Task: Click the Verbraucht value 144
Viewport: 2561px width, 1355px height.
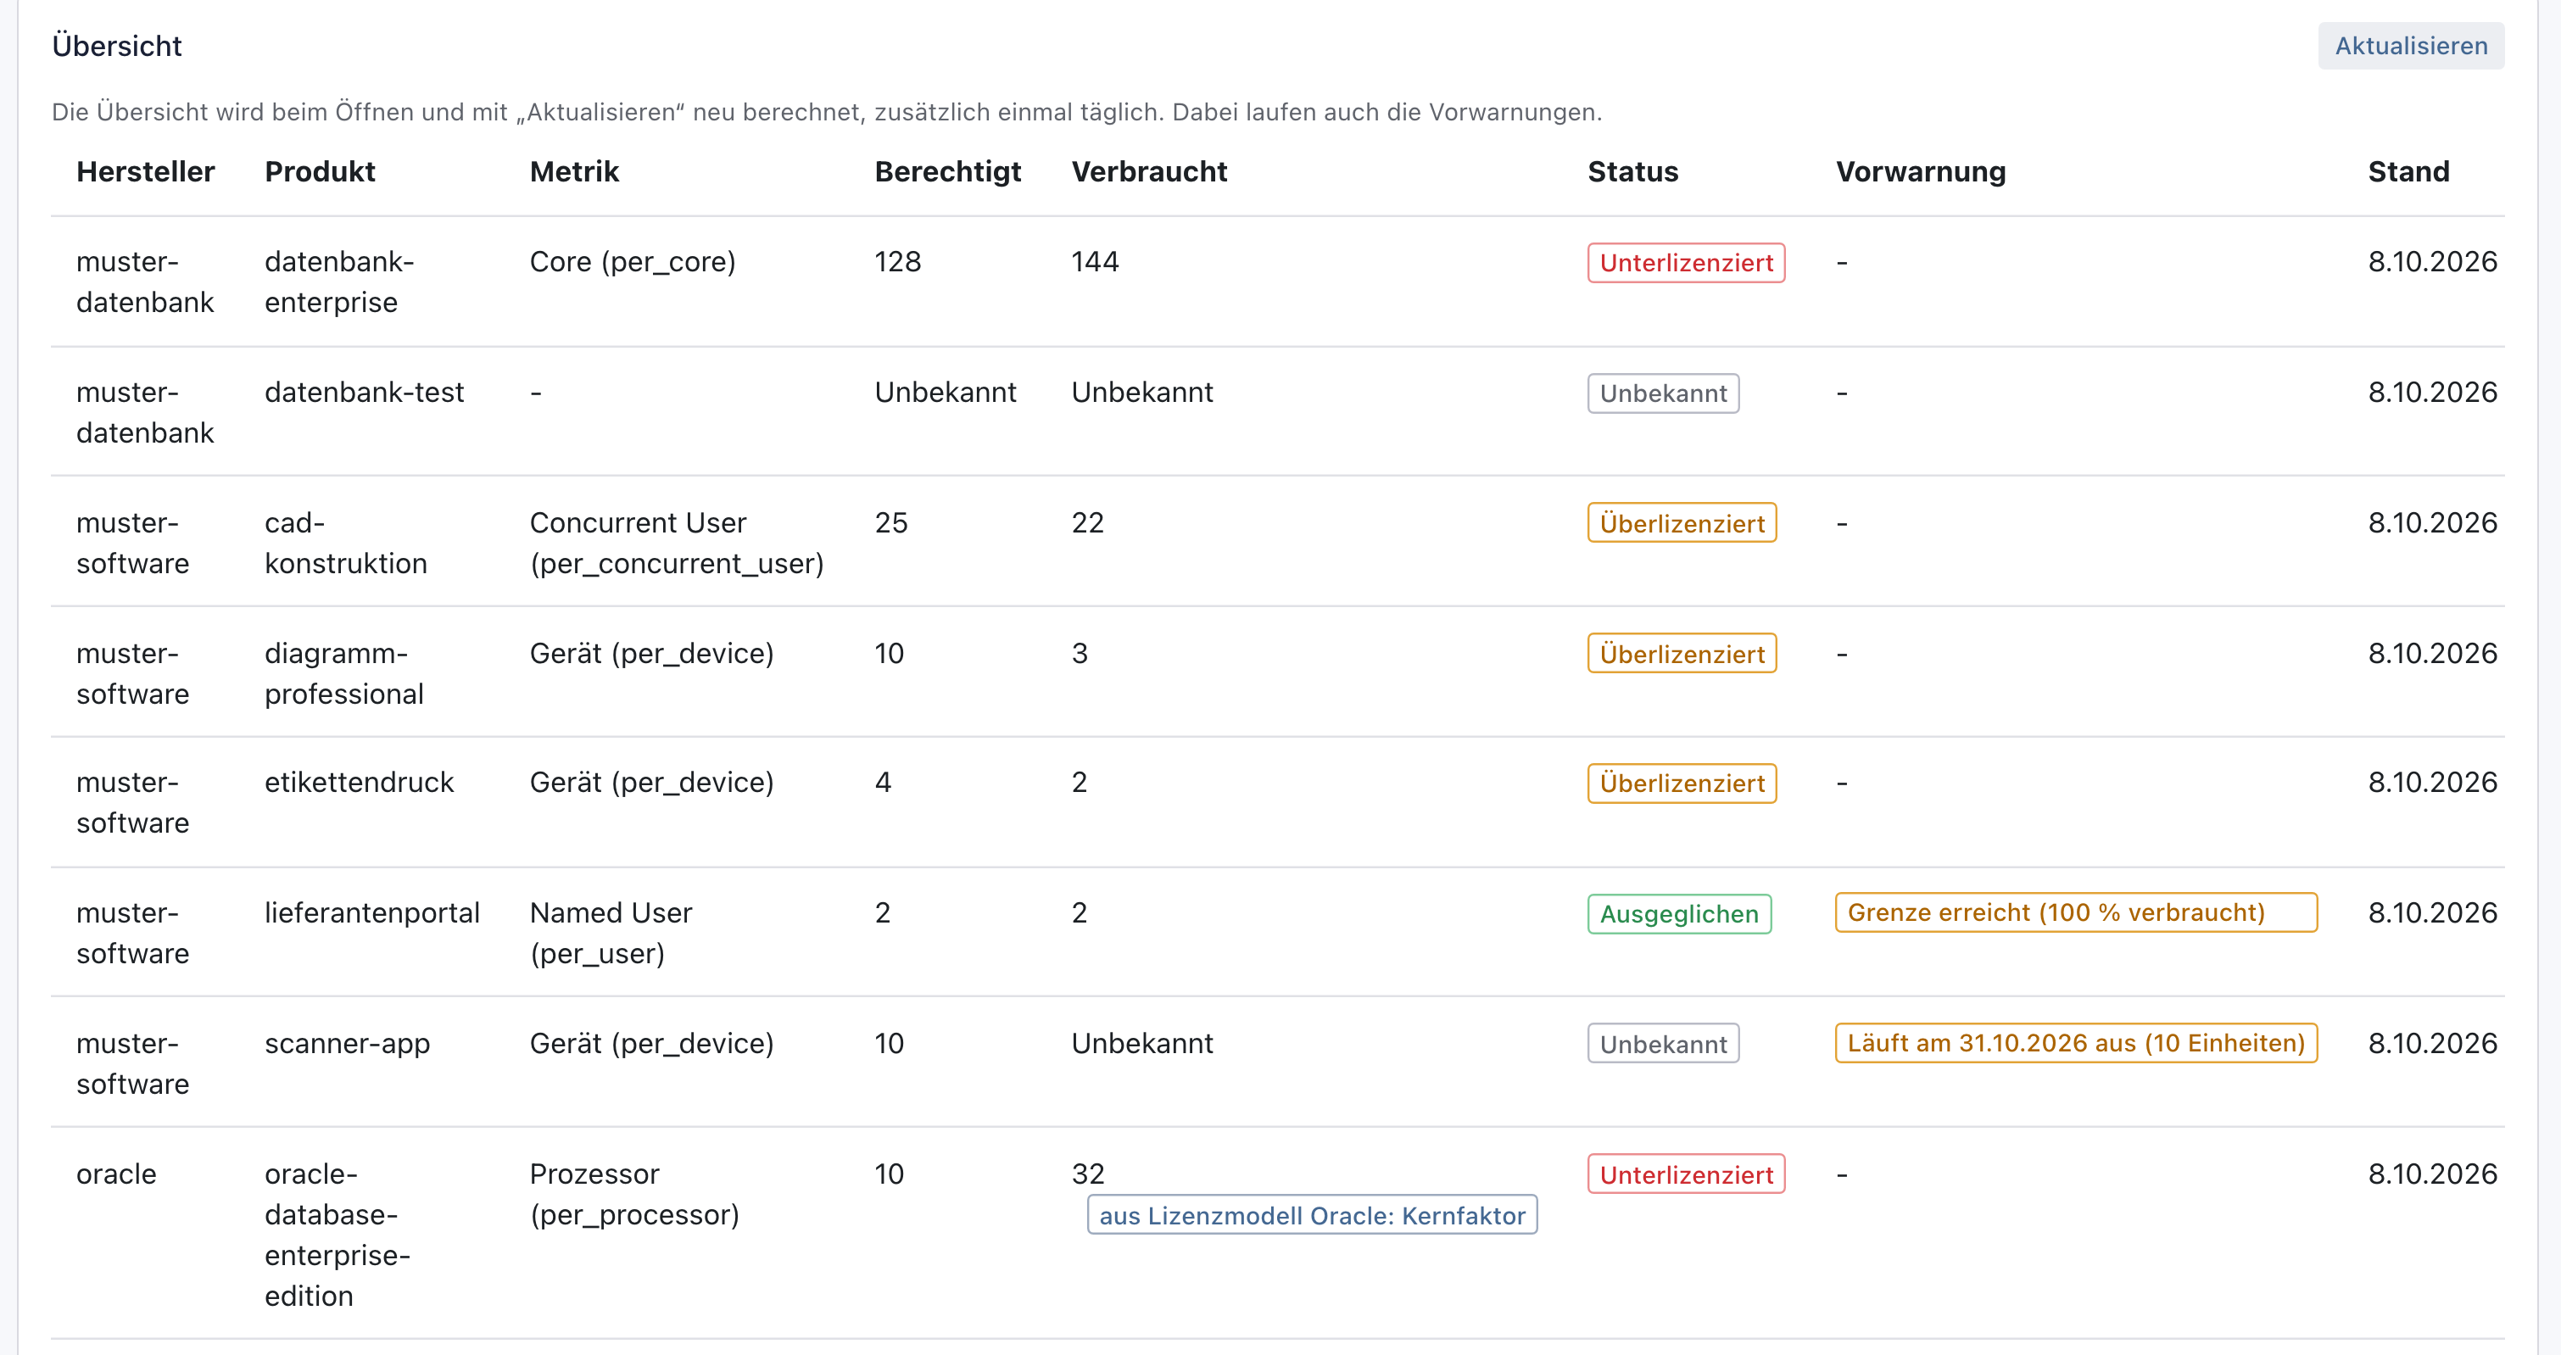Action: point(1095,261)
